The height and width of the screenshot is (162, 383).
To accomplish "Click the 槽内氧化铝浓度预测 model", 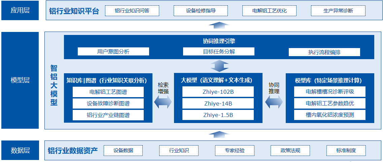I will click(x=330, y=115).
